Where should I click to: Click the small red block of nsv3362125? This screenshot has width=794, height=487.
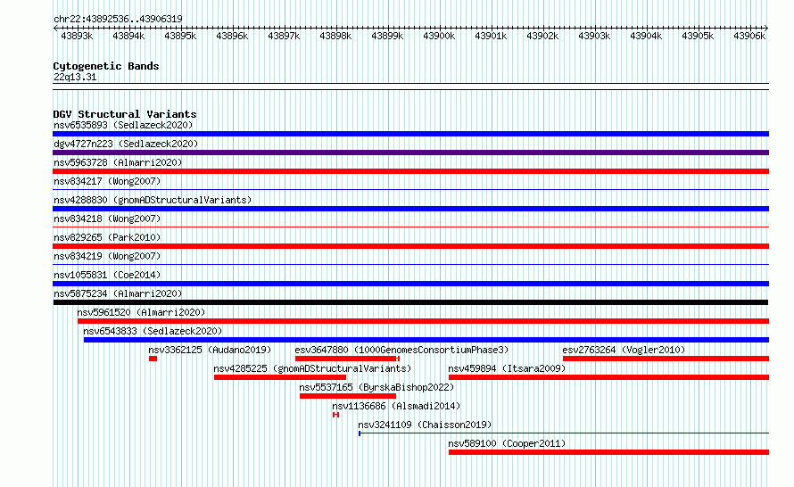153,359
